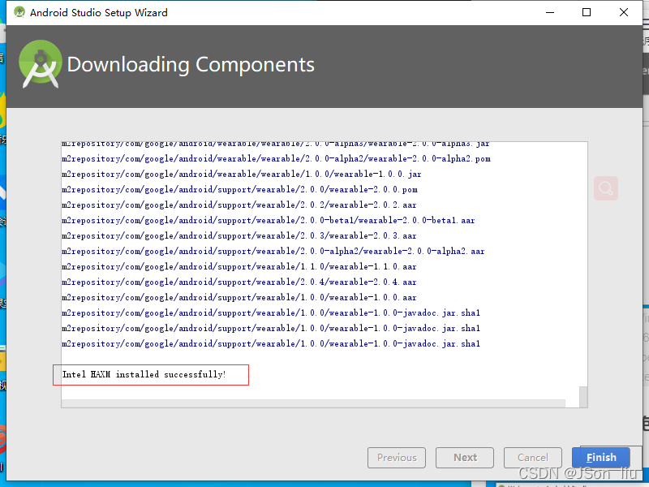Click the Next button
Screen dimensions: 649x487
coord(465,458)
